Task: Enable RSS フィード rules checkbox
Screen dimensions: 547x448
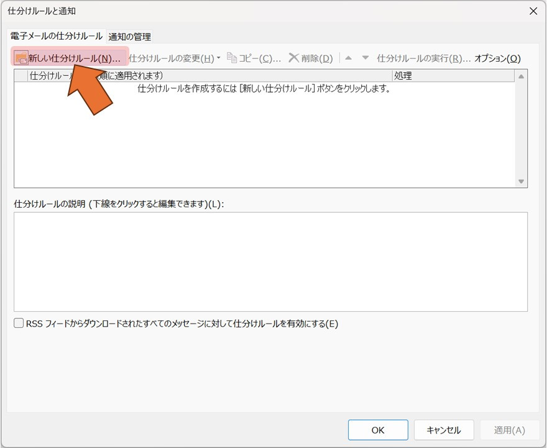Action: (x=19, y=324)
